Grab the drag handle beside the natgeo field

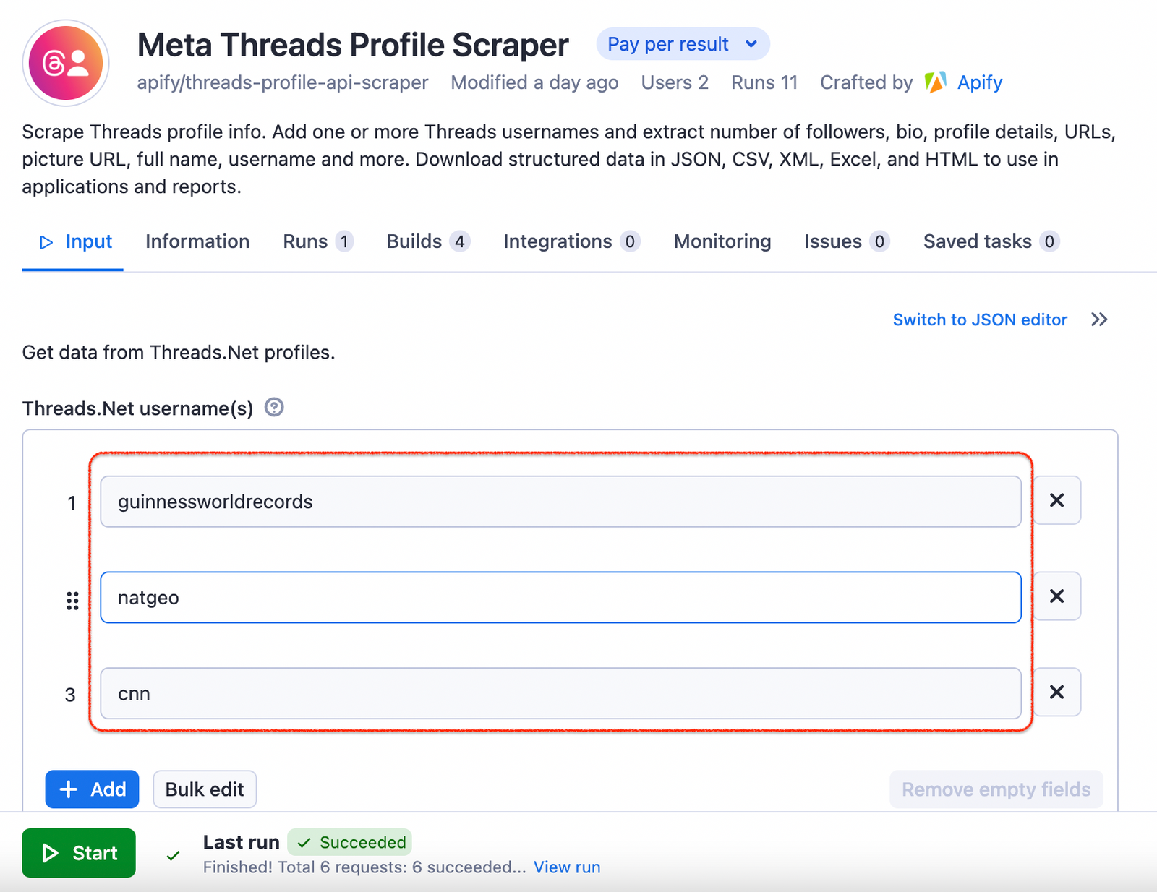point(72,601)
